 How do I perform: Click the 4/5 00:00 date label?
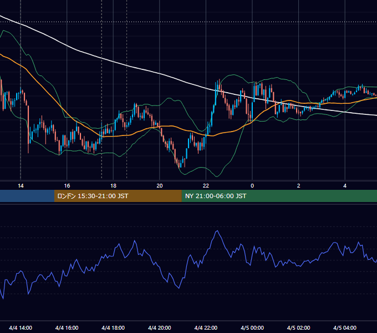point(252,327)
